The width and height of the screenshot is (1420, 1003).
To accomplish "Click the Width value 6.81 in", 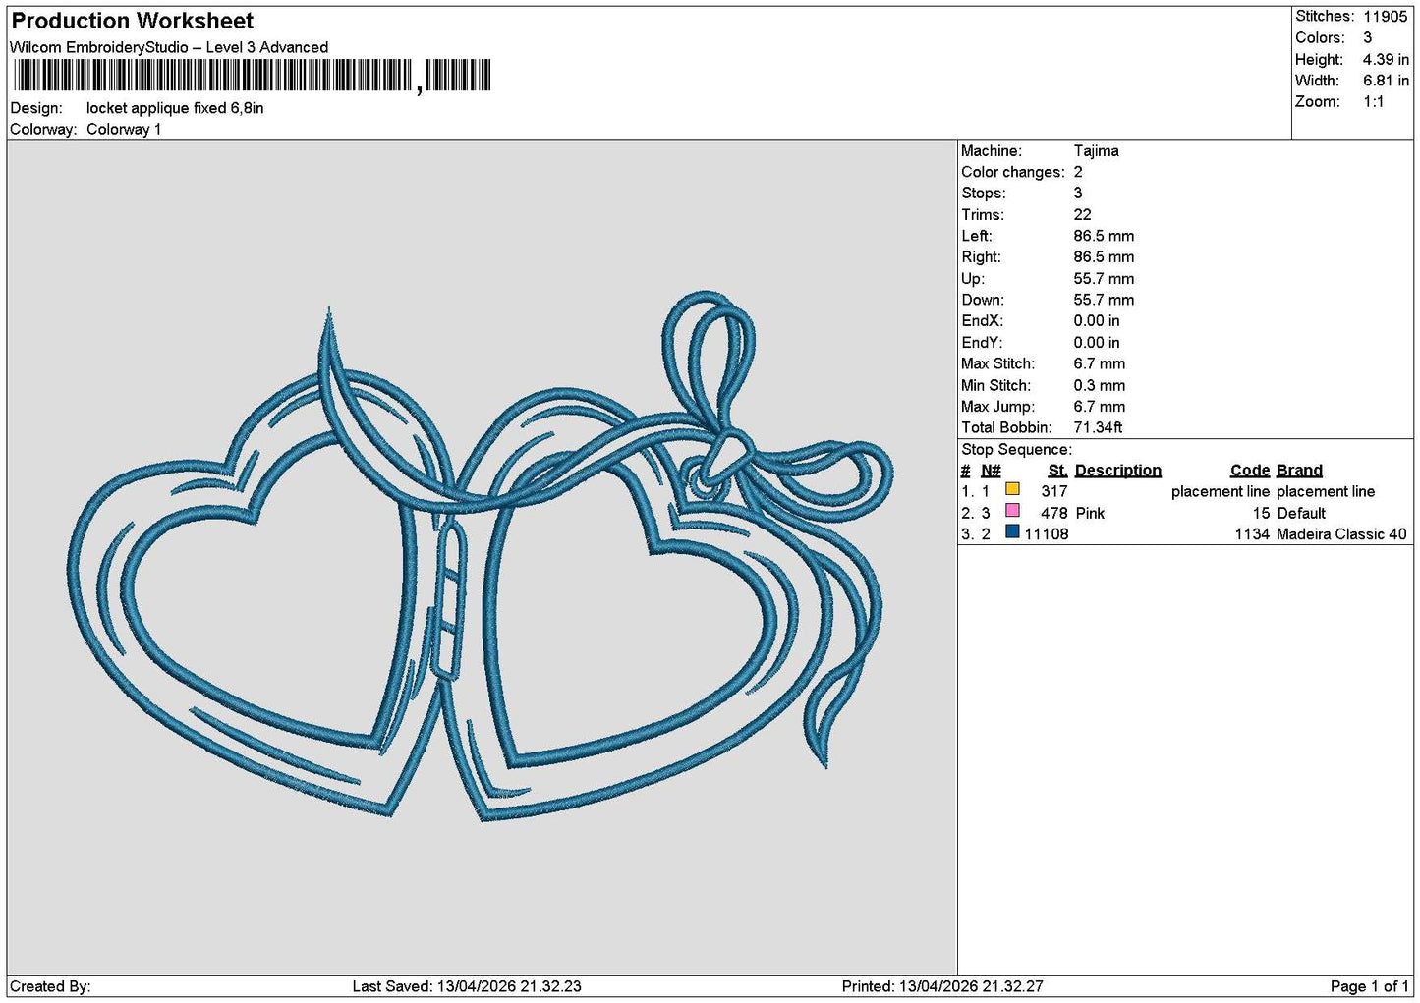I will [x=1386, y=81].
